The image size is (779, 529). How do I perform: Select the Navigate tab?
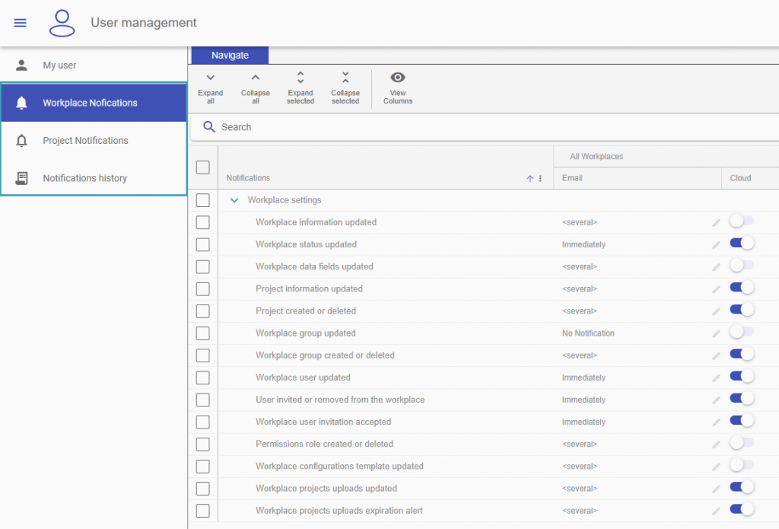230,56
